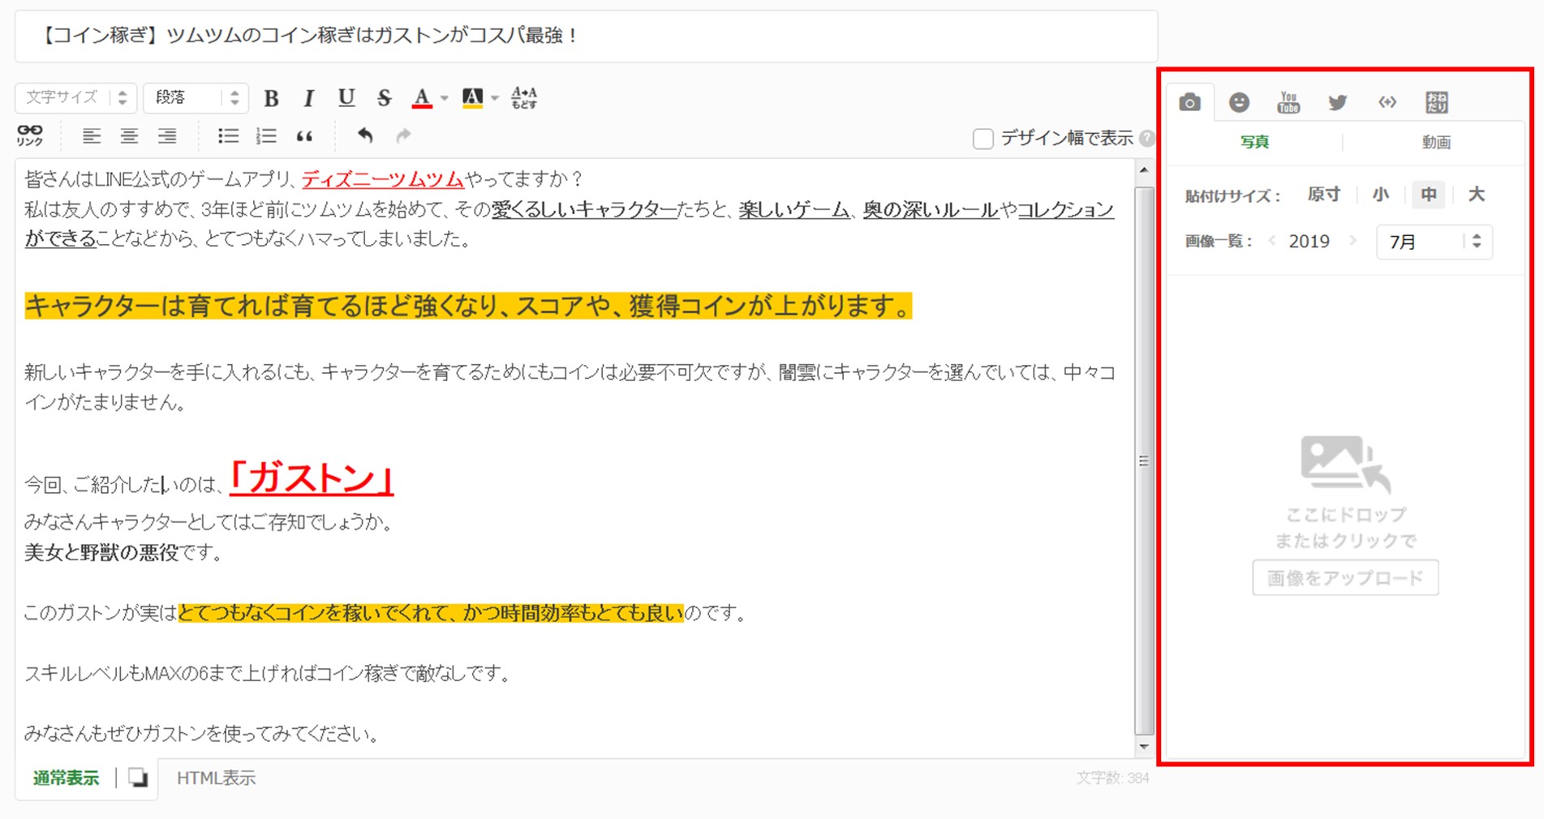Screen dimensions: 1544x819
Task: Click the underlined 楽しいゲーム text
Action: tap(794, 210)
